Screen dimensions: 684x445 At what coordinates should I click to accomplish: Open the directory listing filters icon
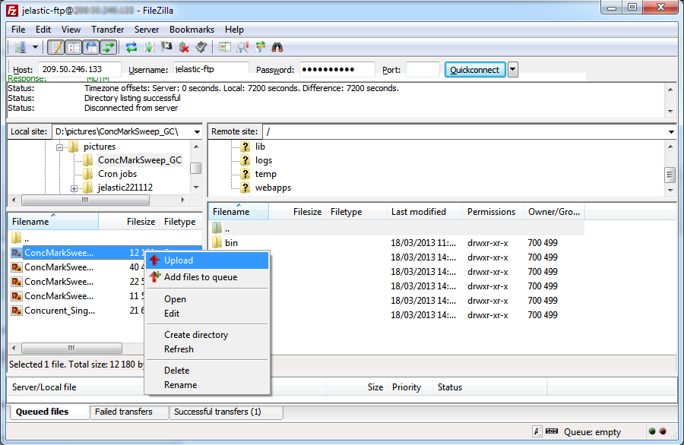[x=225, y=47]
